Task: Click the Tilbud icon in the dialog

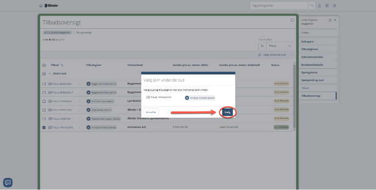Action: (x=148, y=97)
